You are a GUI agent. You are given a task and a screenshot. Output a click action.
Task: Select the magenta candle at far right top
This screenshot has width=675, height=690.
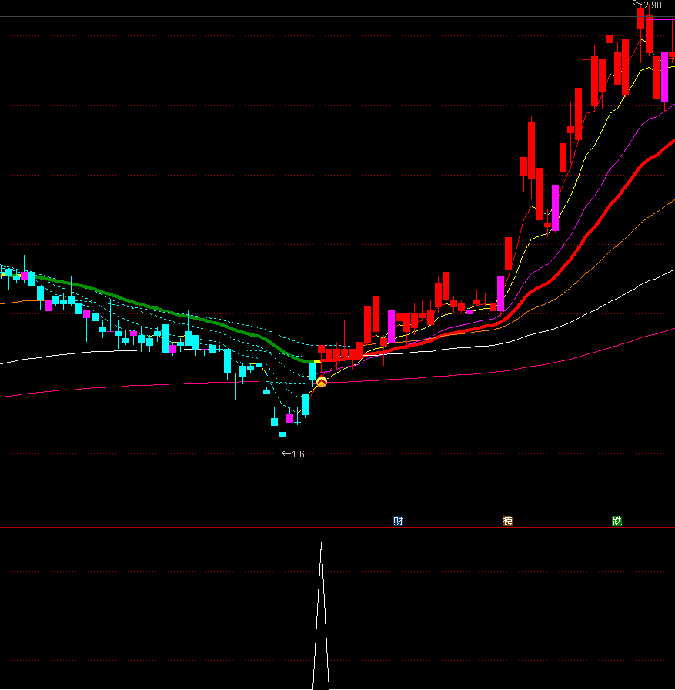[665, 76]
